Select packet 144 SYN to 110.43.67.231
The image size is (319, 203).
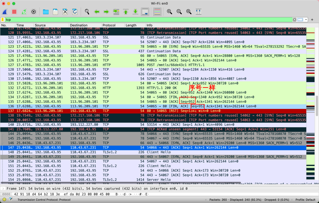point(153,134)
